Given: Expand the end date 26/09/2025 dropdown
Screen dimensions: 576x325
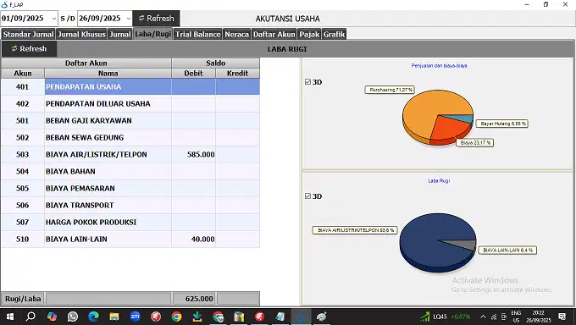Looking at the screenshot, I should click(128, 19).
